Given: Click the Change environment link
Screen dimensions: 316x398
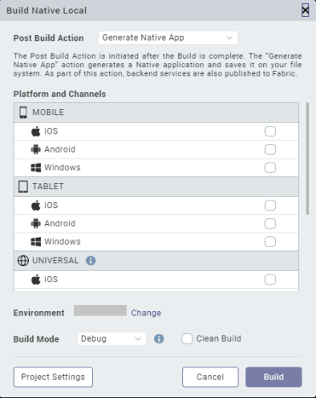Looking at the screenshot, I should click(146, 313).
